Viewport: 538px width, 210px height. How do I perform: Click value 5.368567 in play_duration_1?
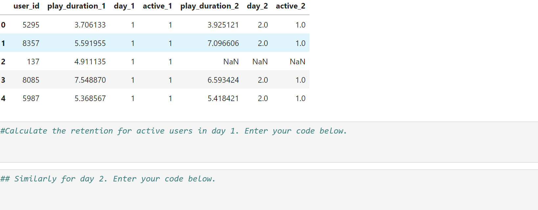pos(90,98)
